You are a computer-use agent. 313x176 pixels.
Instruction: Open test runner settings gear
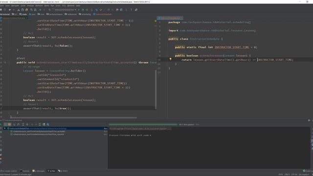point(48,124)
